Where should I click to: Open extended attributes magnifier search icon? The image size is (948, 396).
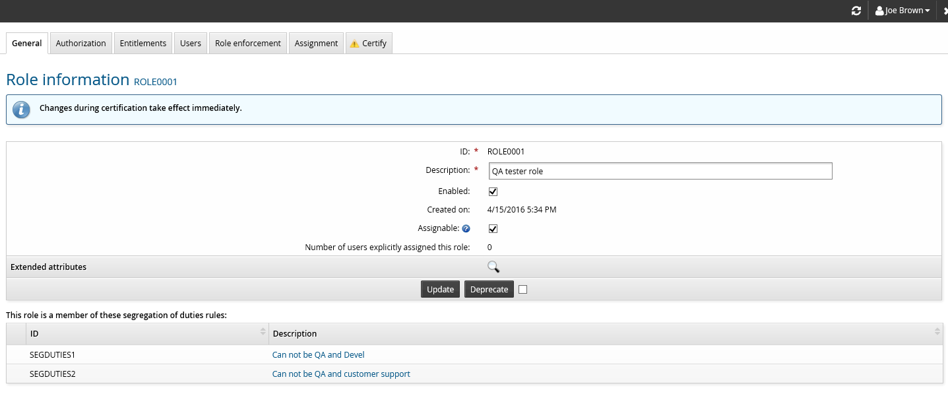(x=493, y=267)
